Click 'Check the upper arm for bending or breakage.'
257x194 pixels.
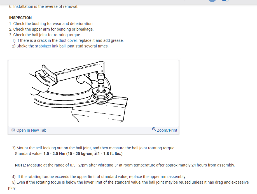coord(53,29)
